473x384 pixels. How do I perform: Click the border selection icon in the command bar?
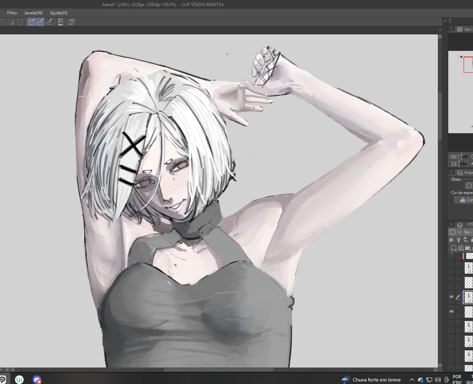tap(20, 22)
